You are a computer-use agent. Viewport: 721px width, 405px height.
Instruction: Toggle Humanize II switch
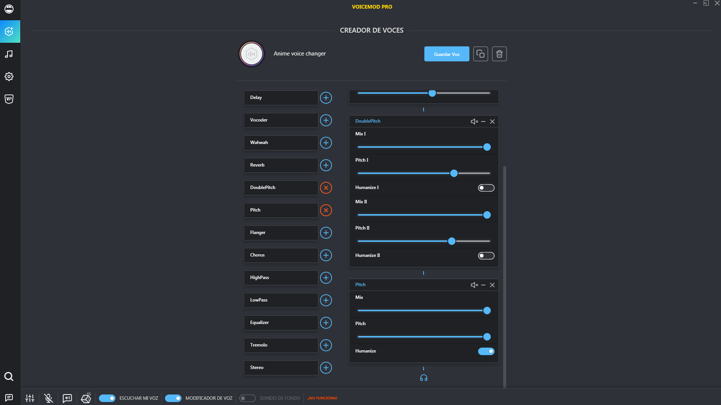pyautogui.click(x=486, y=256)
